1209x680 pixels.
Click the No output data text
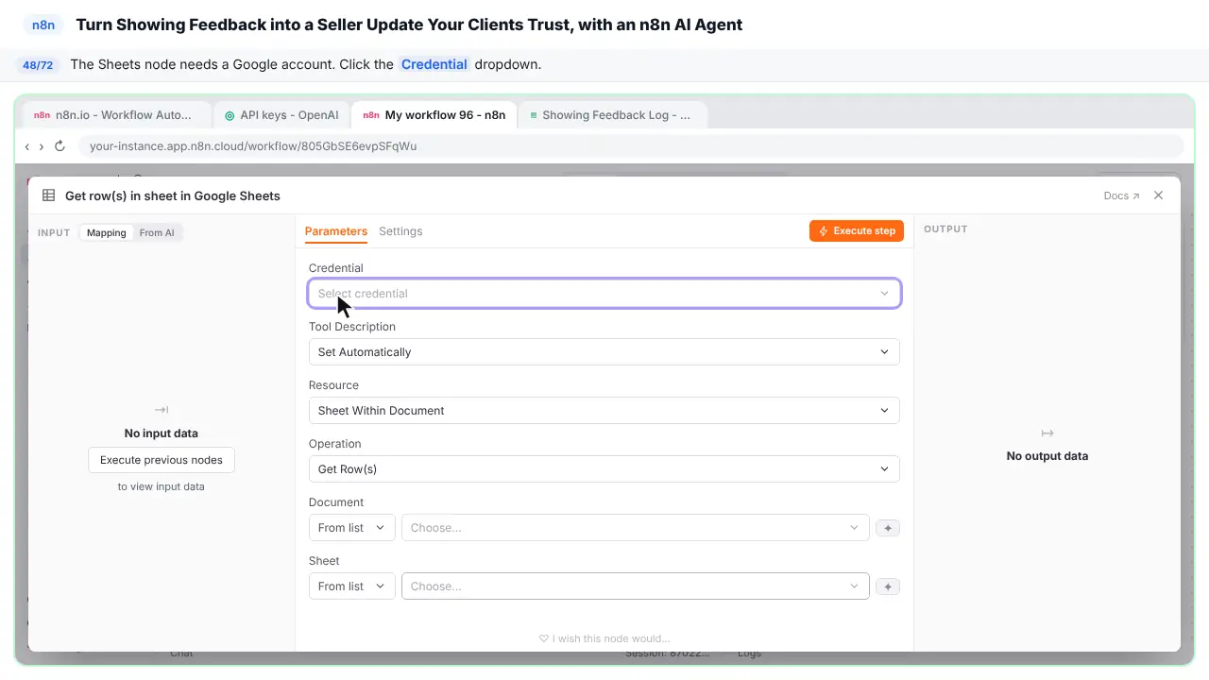(x=1047, y=456)
